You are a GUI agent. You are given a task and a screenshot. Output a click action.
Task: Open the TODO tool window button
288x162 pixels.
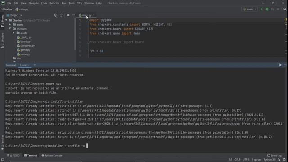[13, 155]
